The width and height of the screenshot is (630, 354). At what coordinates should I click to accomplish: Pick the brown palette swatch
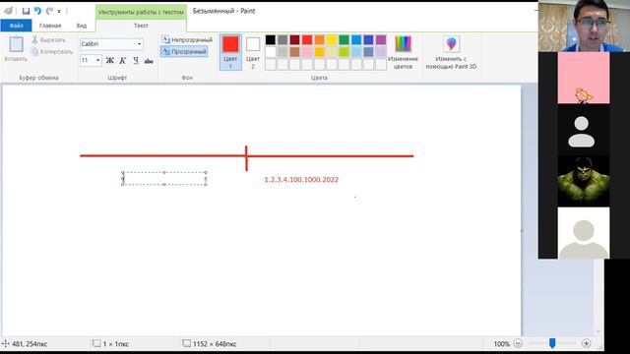295,52
